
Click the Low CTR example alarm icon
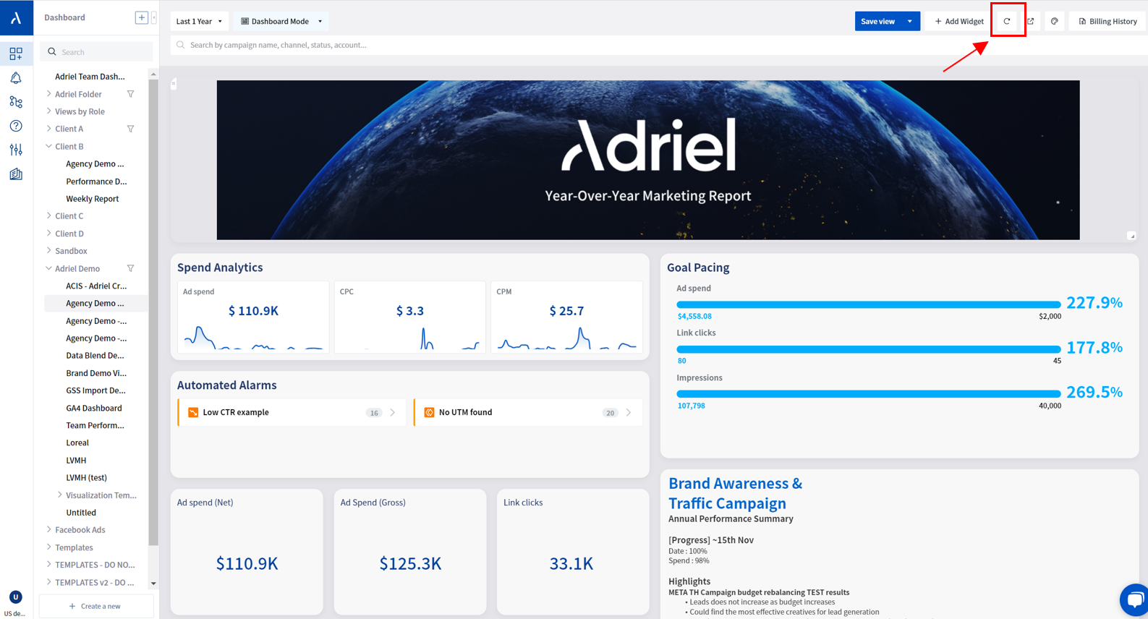(193, 412)
